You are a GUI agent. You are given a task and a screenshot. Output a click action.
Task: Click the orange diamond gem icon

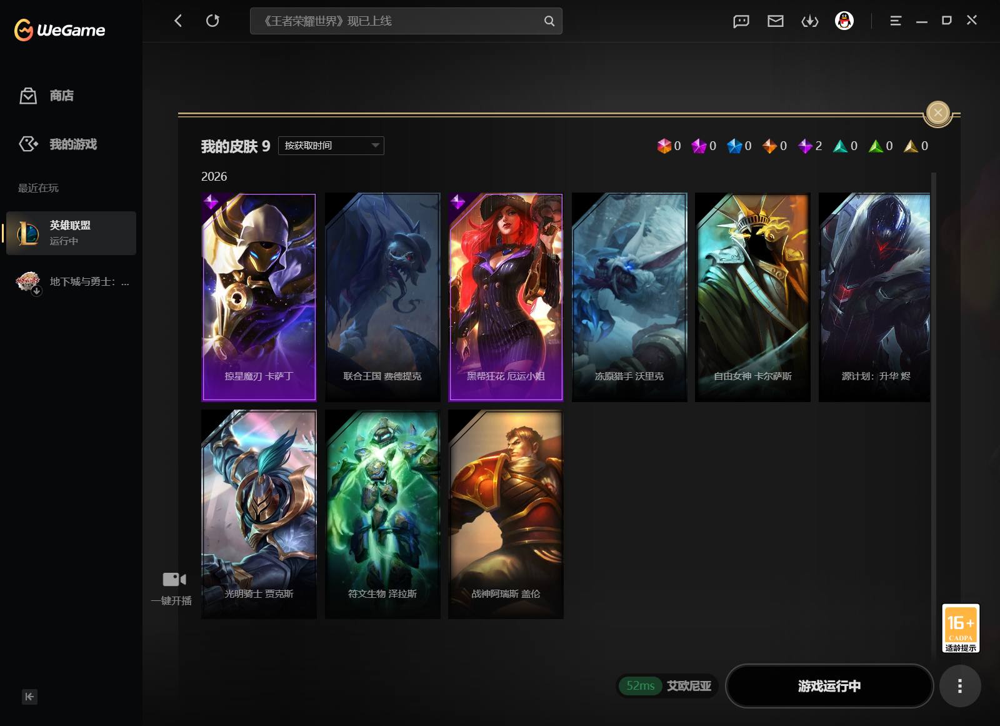(769, 146)
